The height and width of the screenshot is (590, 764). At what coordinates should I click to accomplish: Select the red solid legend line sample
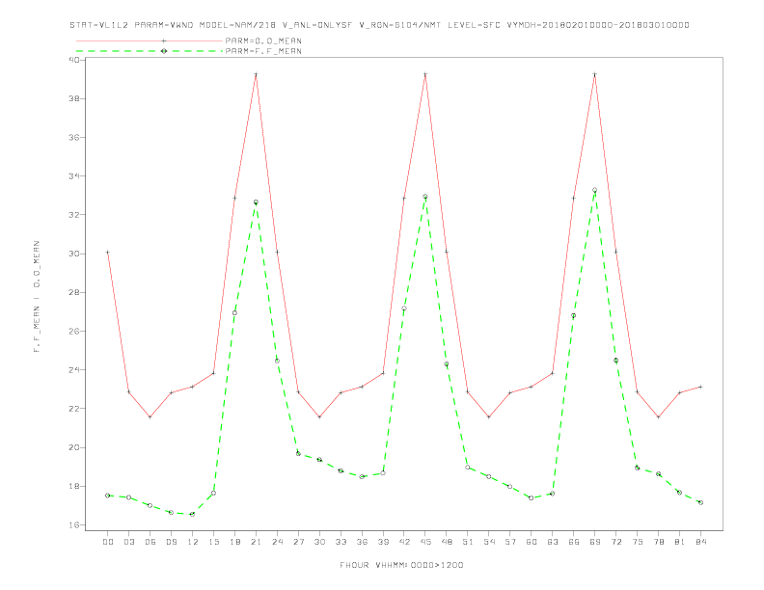point(150,40)
